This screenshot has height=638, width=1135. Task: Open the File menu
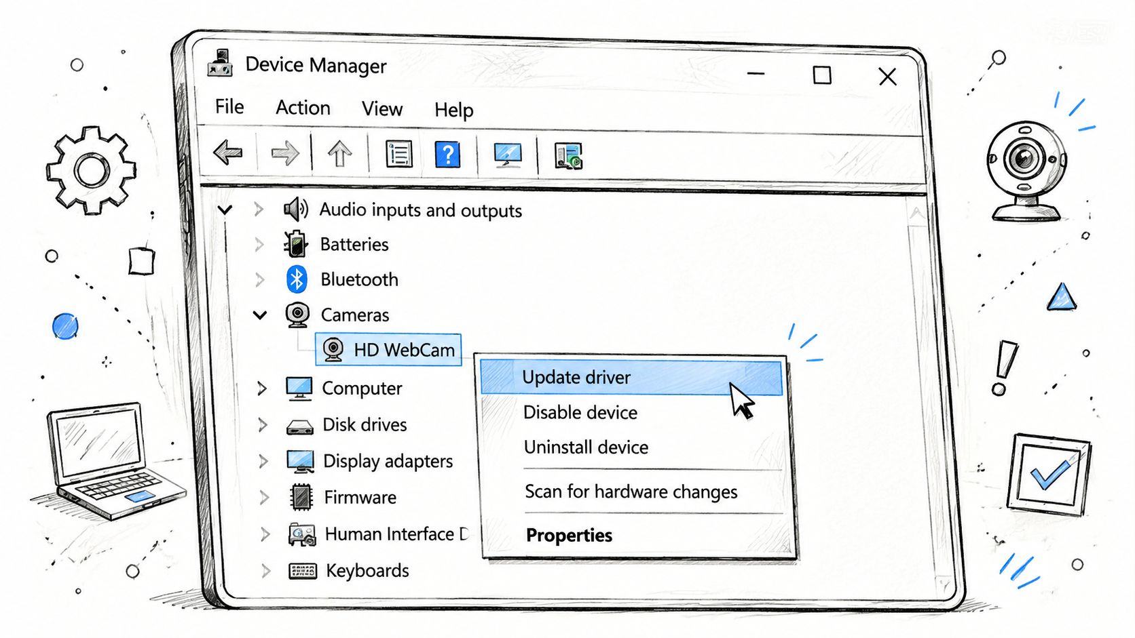point(229,106)
